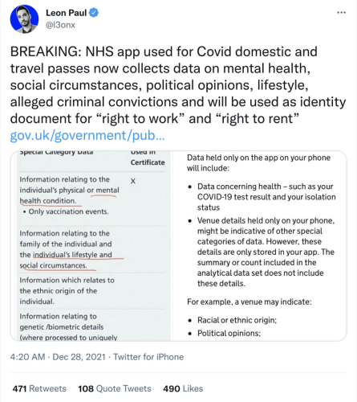The width and height of the screenshot is (357, 402).
Task: Click the BREAKING tweet text body
Action: pos(178,85)
